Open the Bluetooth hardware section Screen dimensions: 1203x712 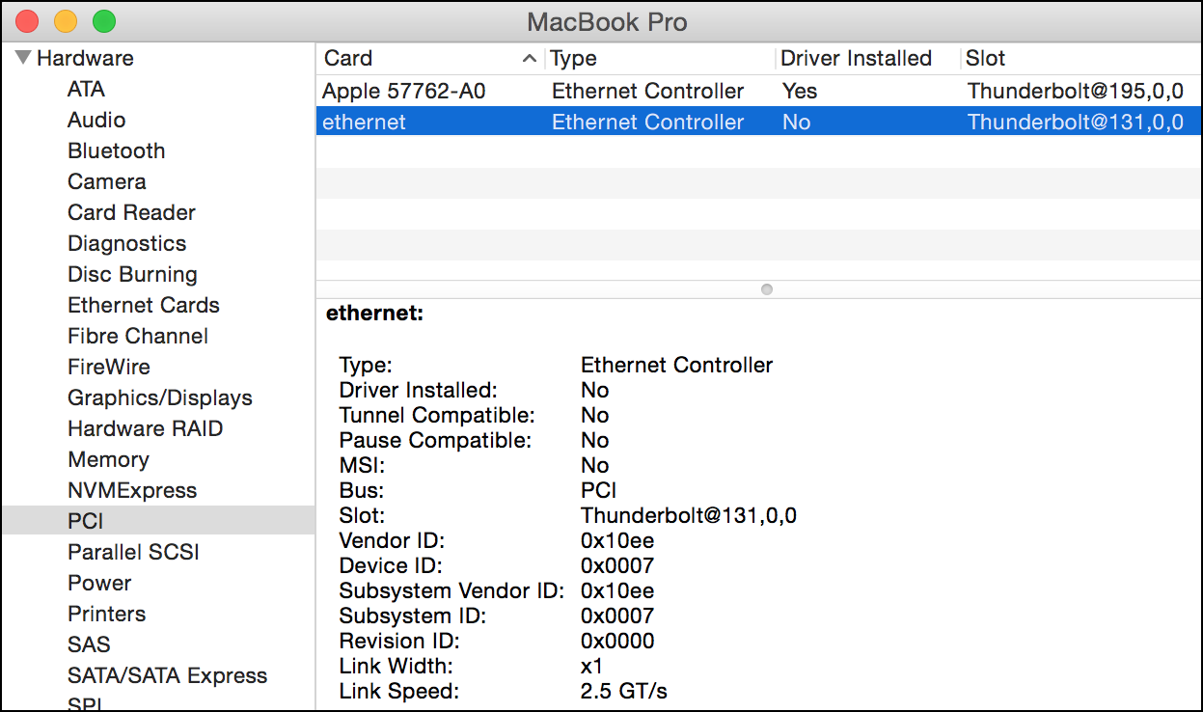tap(116, 151)
